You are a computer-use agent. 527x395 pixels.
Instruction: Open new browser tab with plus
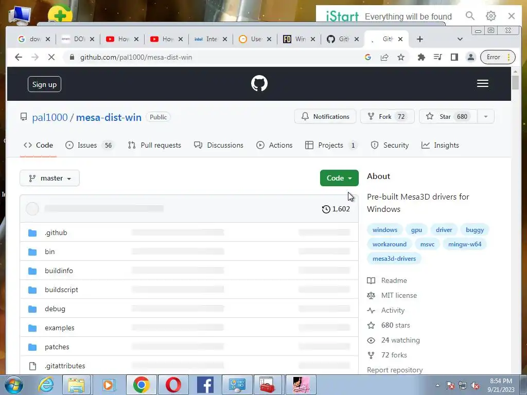tap(419, 39)
